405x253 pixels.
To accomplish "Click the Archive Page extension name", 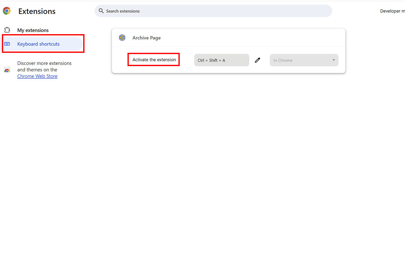I will click(x=146, y=38).
